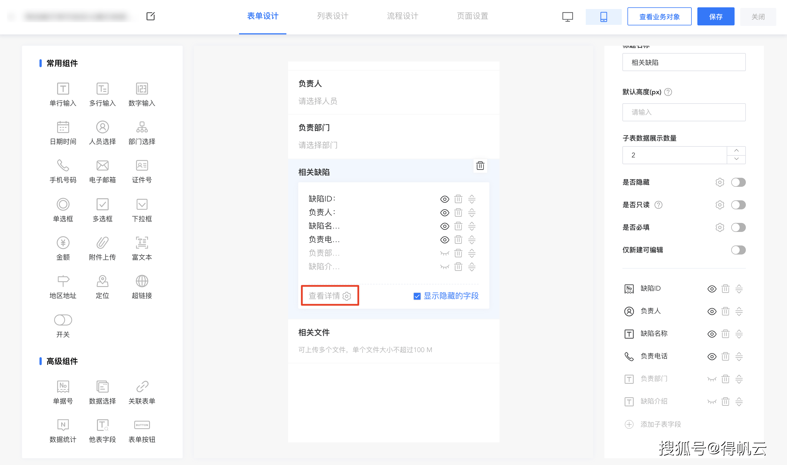Switch to 列表设计 tab
The height and width of the screenshot is (465, 787).
tap(332, 16)
